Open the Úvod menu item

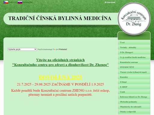tap(134, 43)
